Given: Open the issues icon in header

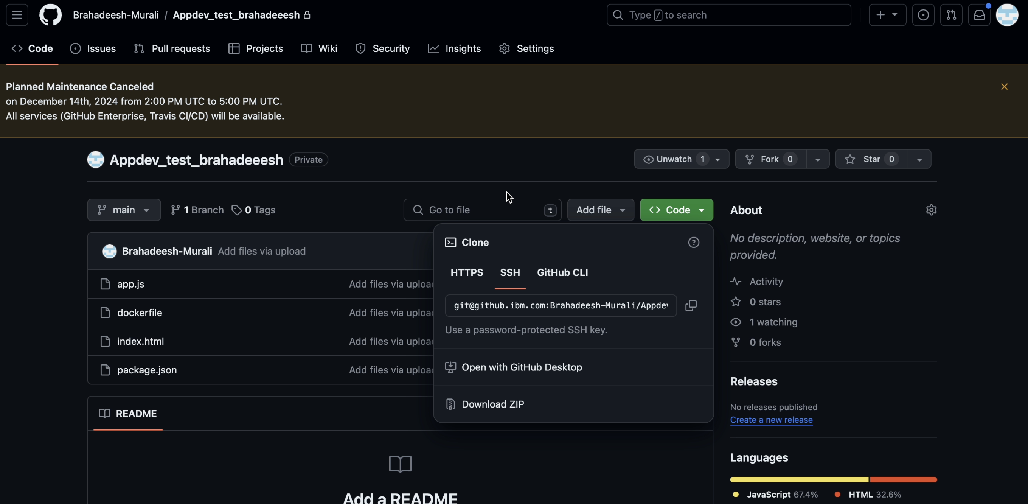Looking at the screenshot, I should tap(923, 15).
